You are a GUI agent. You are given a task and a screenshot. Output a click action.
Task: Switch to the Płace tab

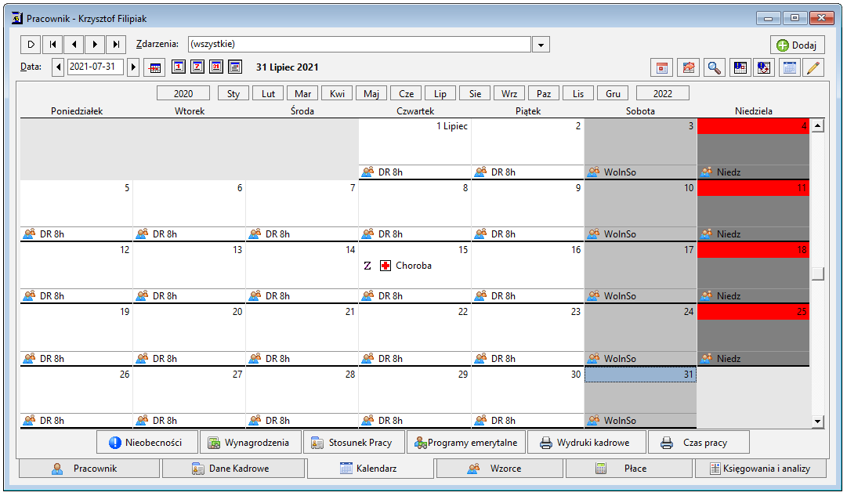tap(628, 469)
